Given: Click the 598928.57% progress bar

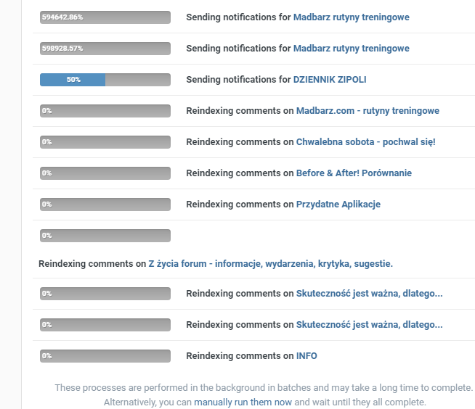Looking at the screenshot, I should click(105, 49).
